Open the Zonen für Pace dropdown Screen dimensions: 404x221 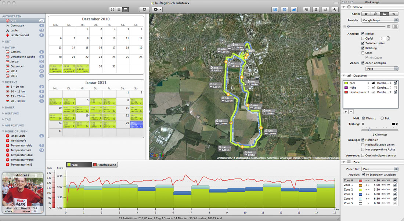380,169
